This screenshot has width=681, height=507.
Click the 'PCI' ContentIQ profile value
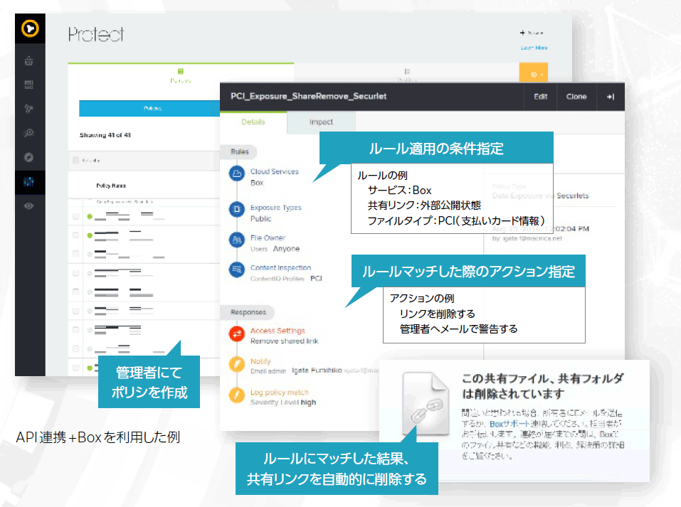pos(316,279)
